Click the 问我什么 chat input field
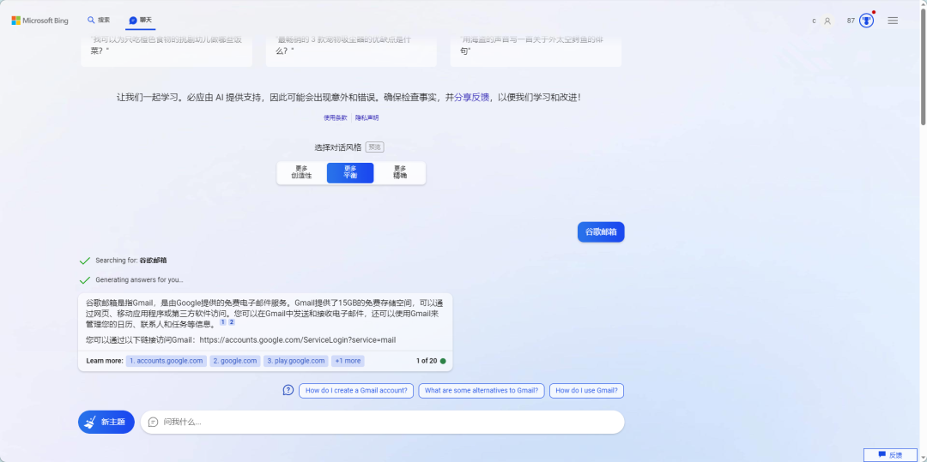This screenshot has height=462, width=927. 382,422
